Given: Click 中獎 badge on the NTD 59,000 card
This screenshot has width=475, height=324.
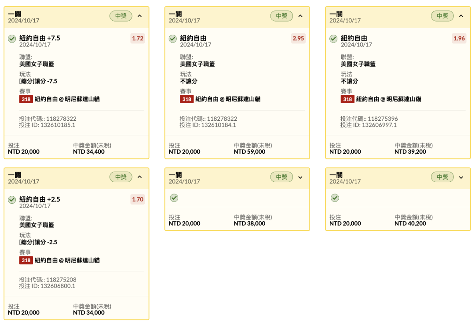Looking at the screenshot, I should (x=281, y=16).
